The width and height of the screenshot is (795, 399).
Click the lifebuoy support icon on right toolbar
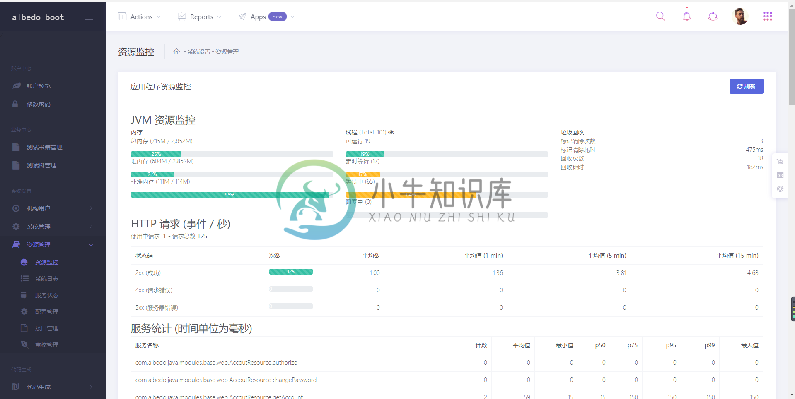(780, 189)
